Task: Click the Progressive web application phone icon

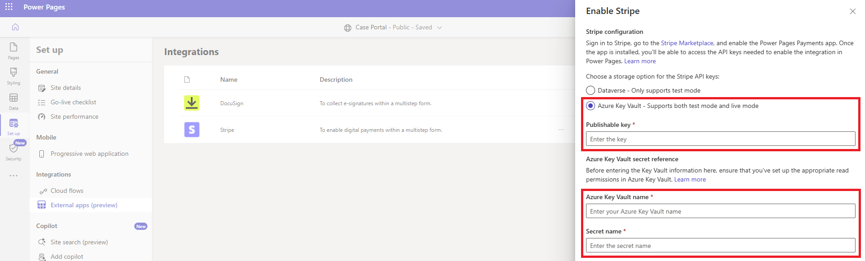Action: click(x=42, y=154)
